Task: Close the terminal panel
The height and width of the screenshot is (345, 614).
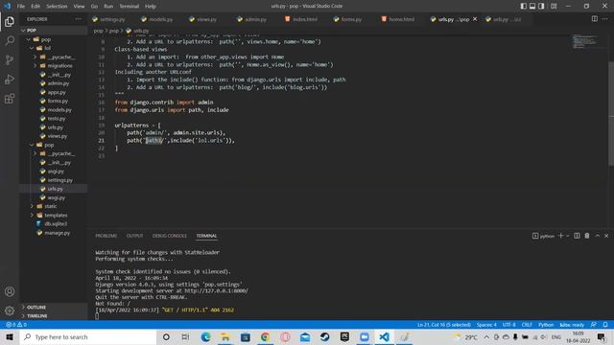Action: click(606, 236)
